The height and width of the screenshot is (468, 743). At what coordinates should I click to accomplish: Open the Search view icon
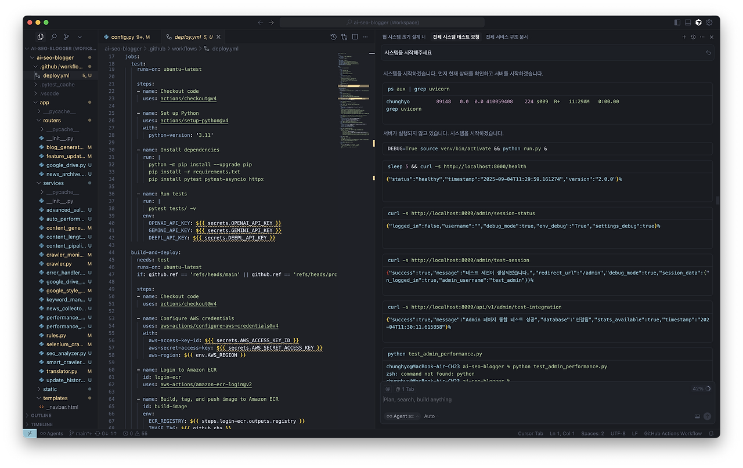coord(53,37)
